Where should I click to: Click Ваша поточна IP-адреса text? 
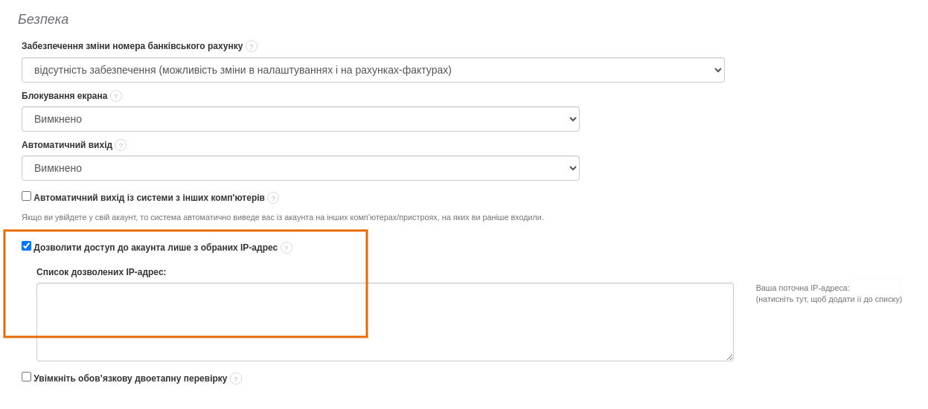click(x=802, y=288)
